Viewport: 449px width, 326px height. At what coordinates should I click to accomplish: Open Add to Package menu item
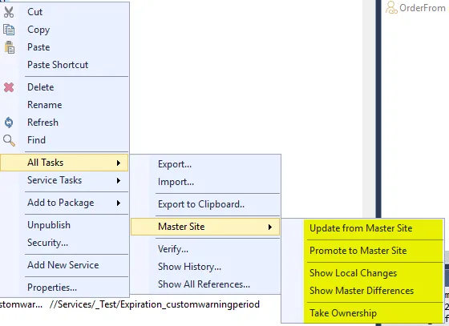click(x=65, y=203)
